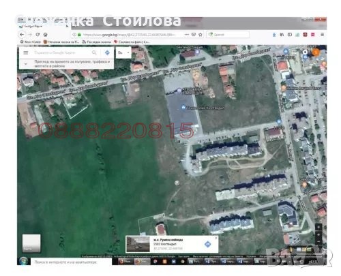341x276 pixels.
Task: Click the browser Forward arrow
Action: pos(30,35)
